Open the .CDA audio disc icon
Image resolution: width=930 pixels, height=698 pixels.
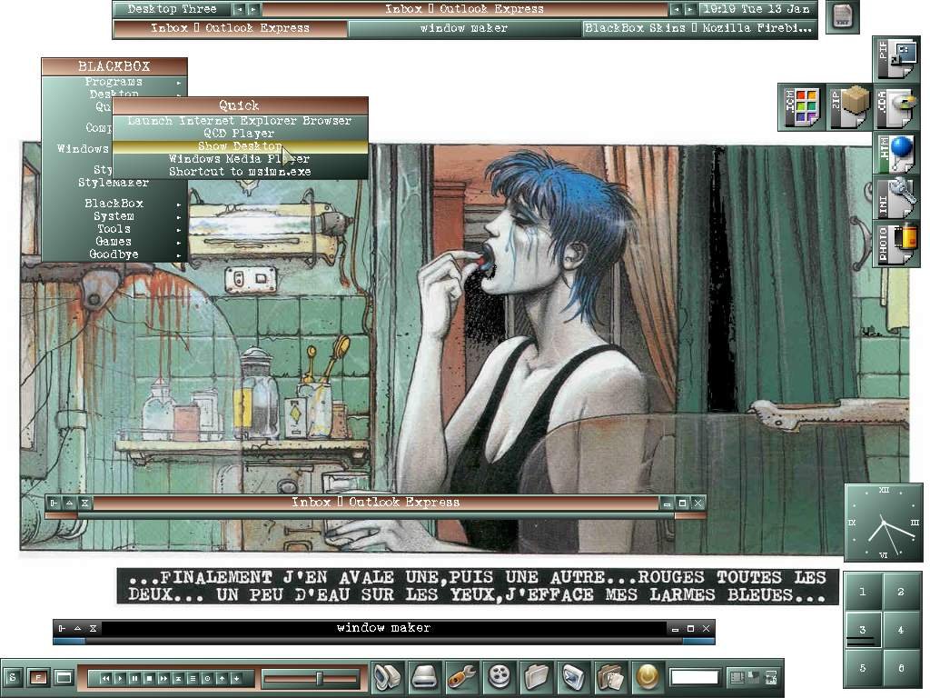[896, 107]
